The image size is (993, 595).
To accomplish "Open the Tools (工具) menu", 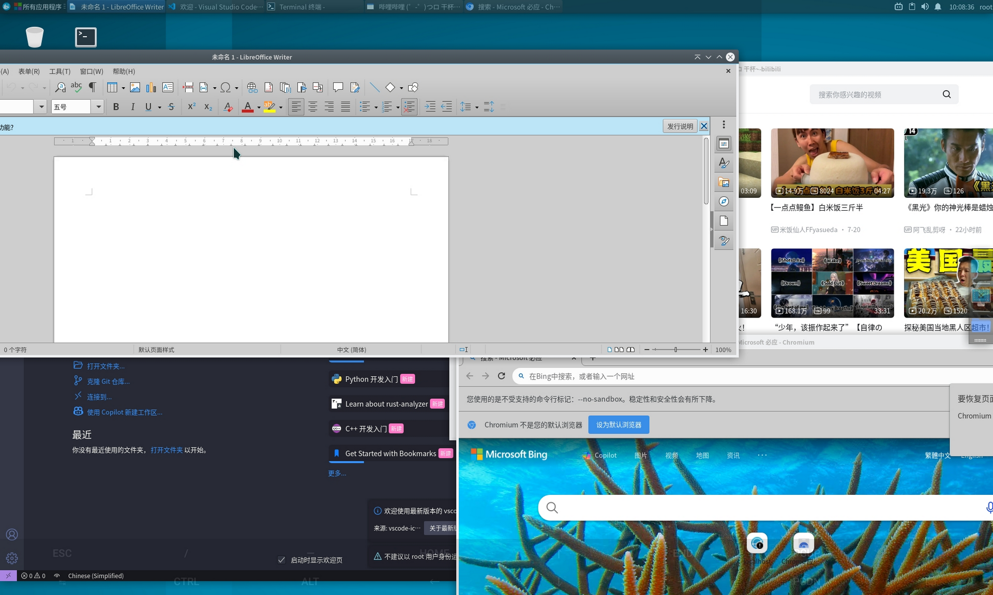I will coord(59,71).
